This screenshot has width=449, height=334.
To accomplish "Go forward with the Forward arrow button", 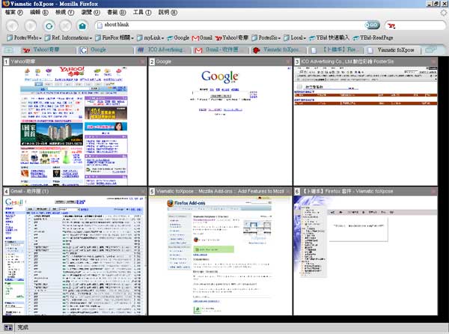I will coord(30,26).
